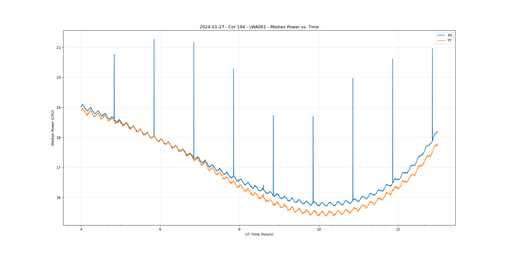Click the spike peak just before hour 8
The image size is (506, 253).
[x=234, y=69]
